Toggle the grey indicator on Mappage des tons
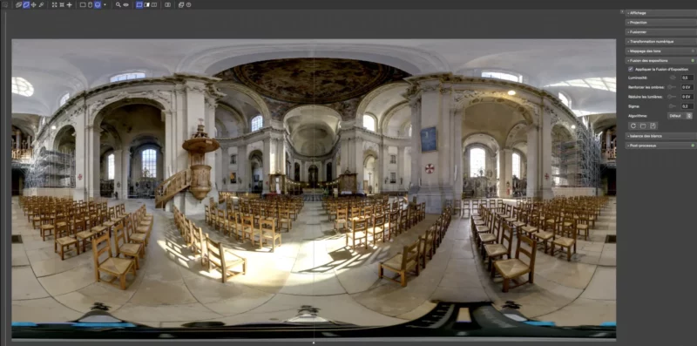Screen dimensions: 697x346 693,51
